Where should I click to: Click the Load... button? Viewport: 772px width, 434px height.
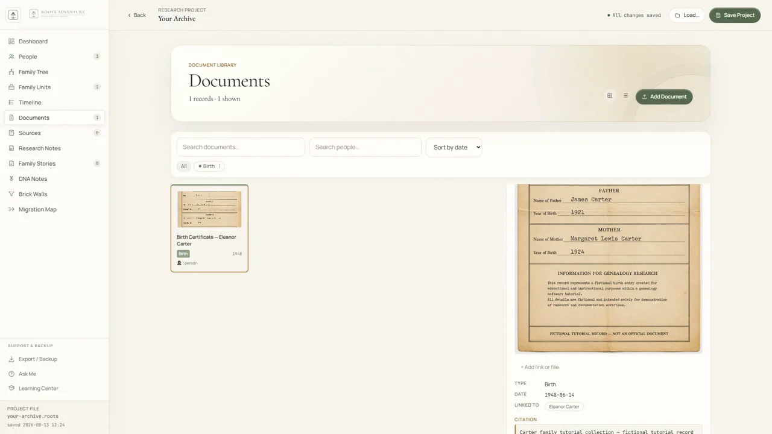coord(687,15)
